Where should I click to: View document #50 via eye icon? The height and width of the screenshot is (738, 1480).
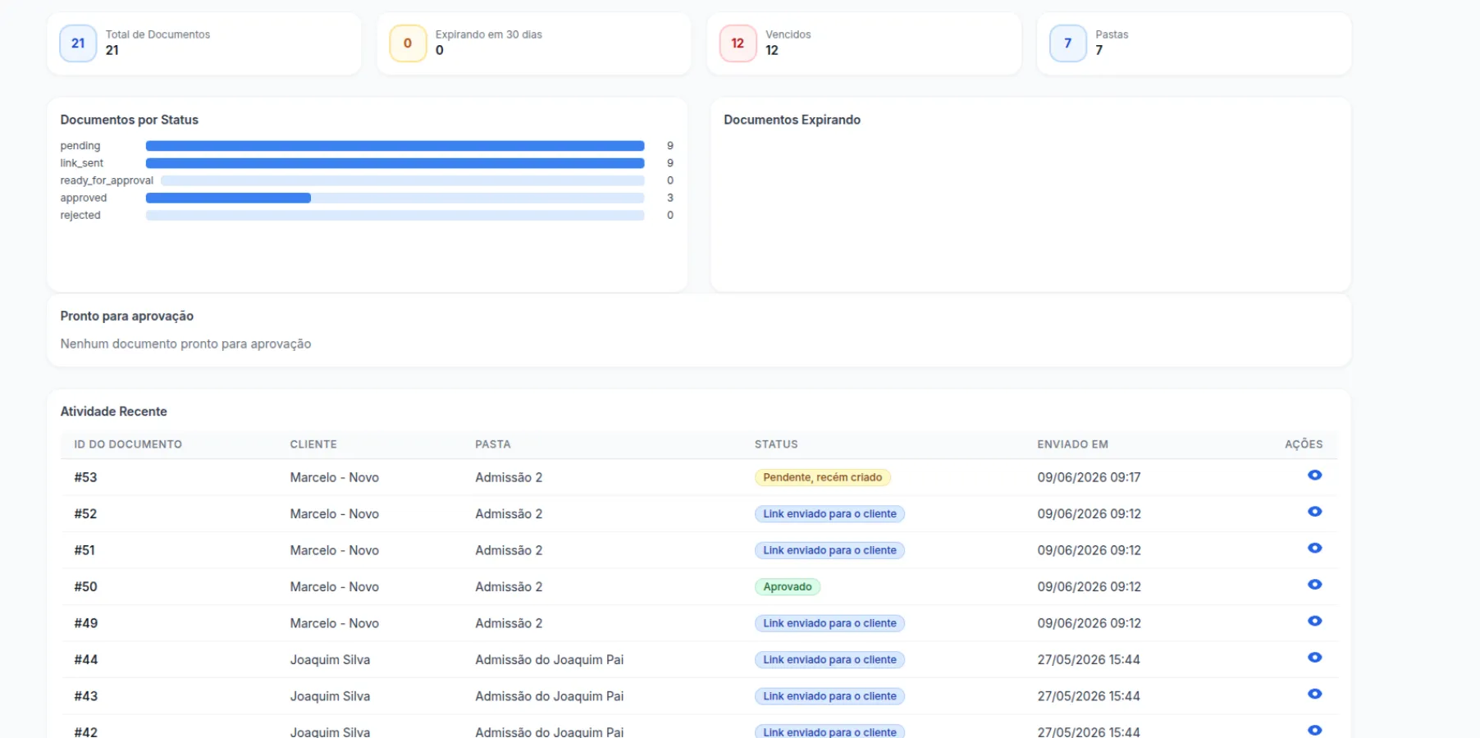point(1314,585)
